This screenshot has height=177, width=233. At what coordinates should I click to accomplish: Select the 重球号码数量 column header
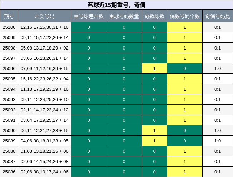pyautogui.click(x=124, y=16)
